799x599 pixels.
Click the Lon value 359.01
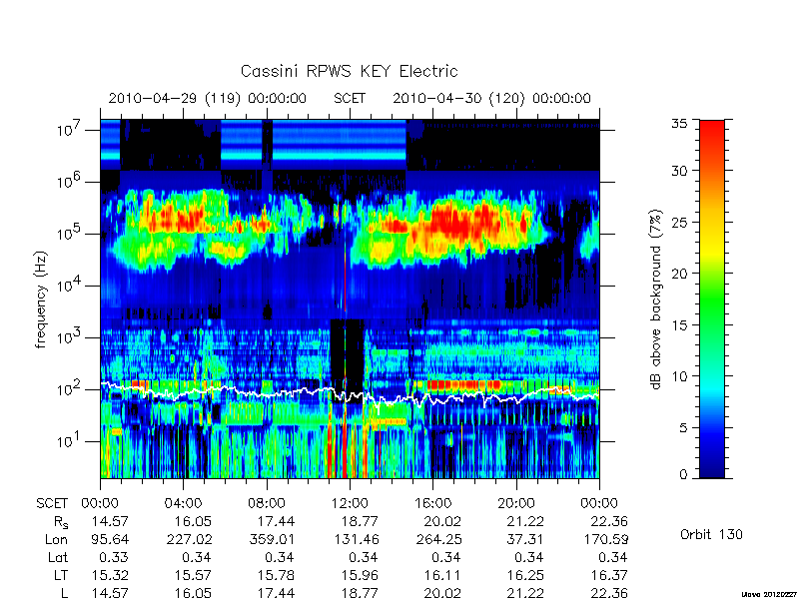pyautogui.click(x=272, y=539)
